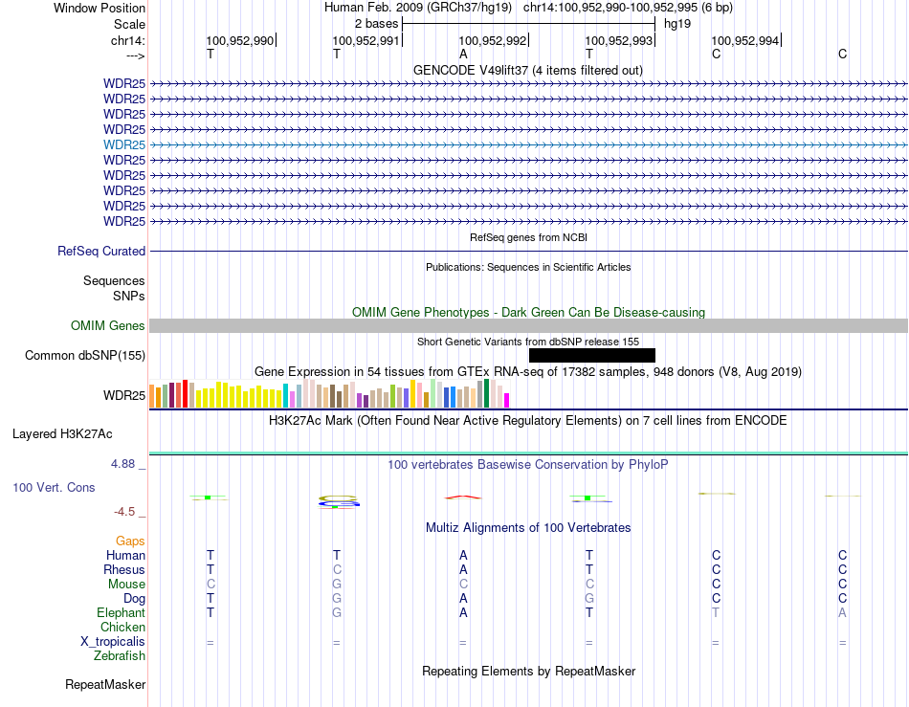Open Publications: Sequences in Scientific Articles title
The height and width of the screenshot is (707, 909).
(528, 267)
